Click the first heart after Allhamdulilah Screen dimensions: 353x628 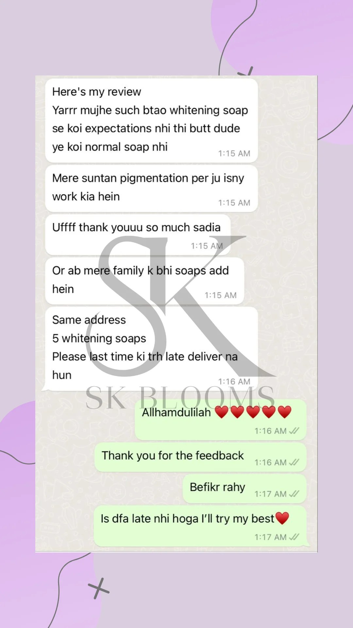222,412
